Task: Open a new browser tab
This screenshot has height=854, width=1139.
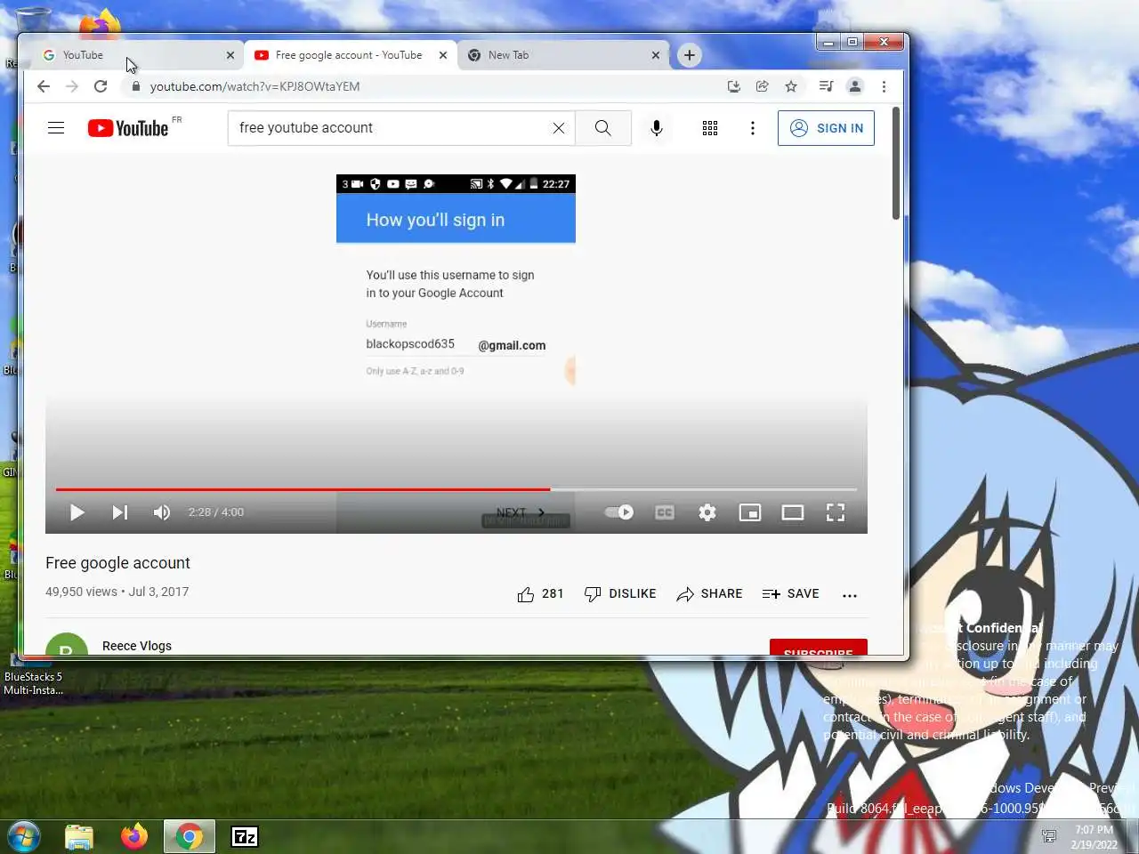Action: pyautogui.click(x=690, y=55)
